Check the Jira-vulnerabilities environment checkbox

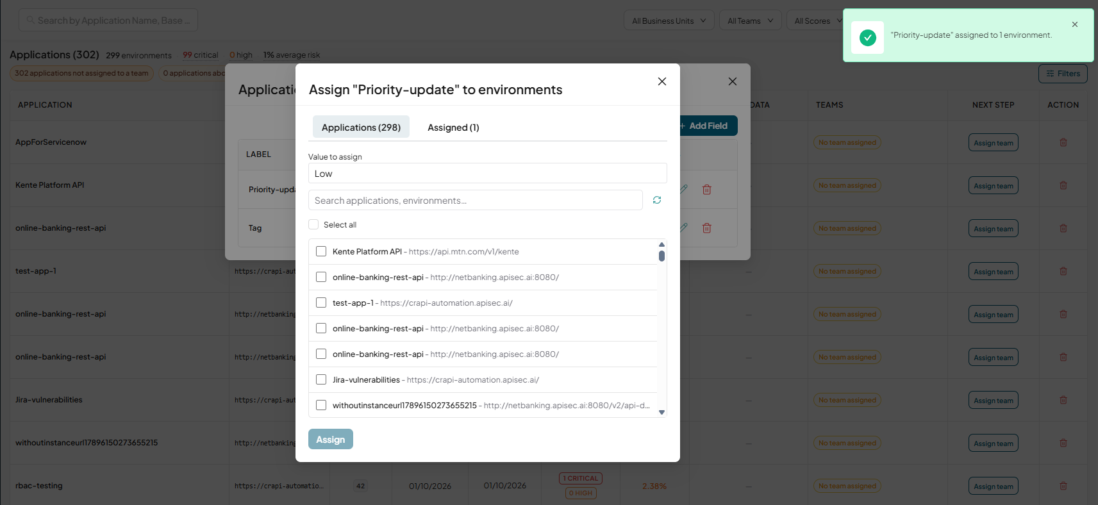(x=321, y=379)
